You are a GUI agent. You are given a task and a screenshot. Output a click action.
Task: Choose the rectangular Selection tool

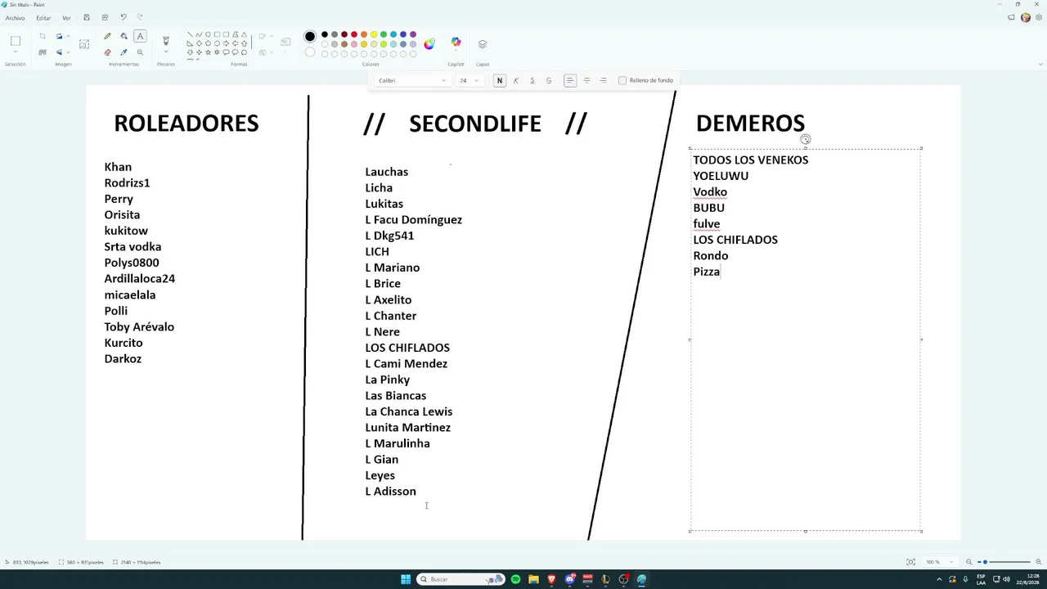(x=16, y=40)
